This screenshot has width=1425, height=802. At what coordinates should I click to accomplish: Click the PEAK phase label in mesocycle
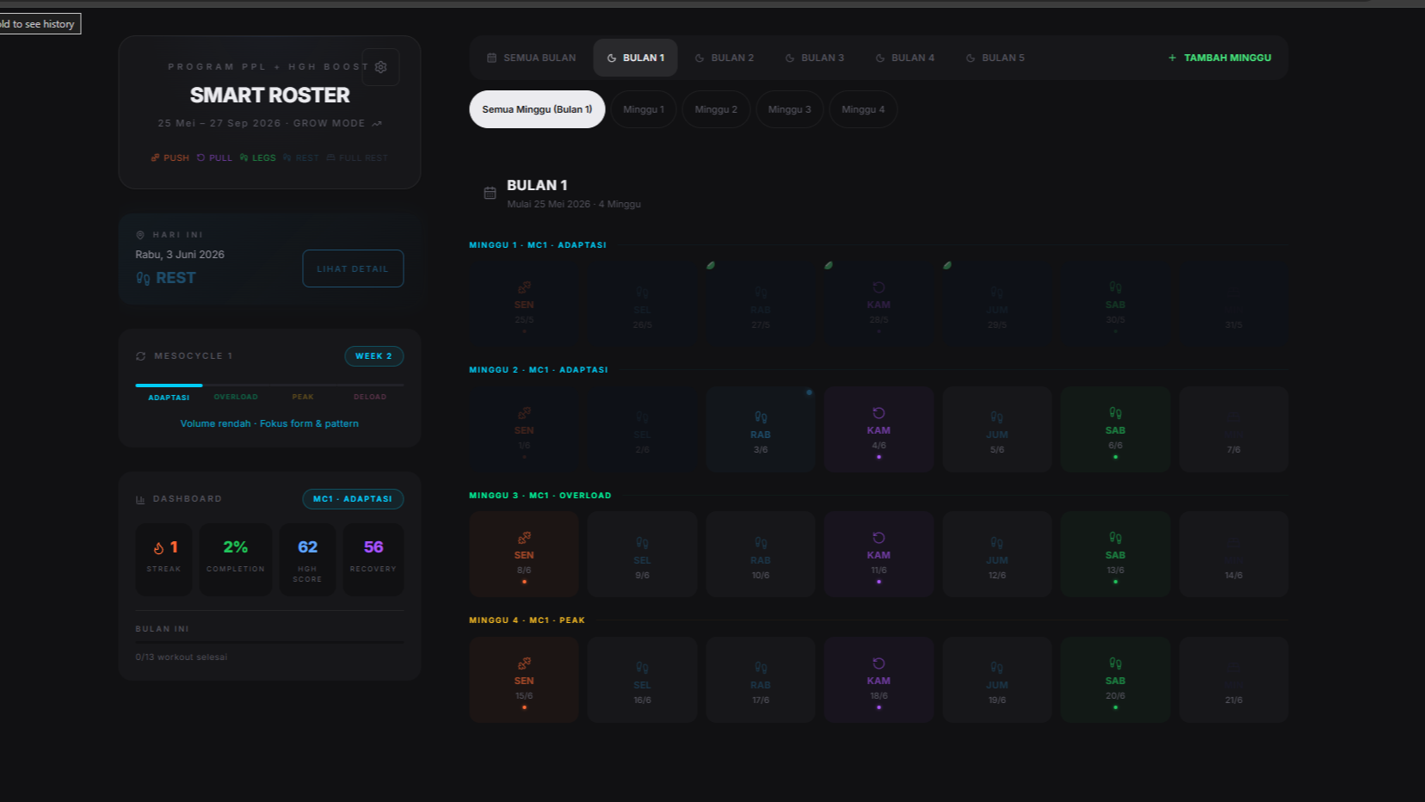click(x=303, y=397)
